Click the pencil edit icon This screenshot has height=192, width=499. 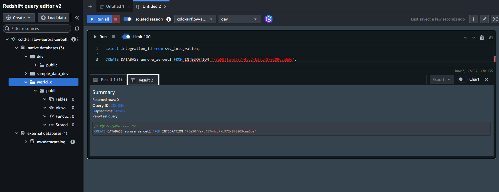pyautogui.click(x=484, y=19)
